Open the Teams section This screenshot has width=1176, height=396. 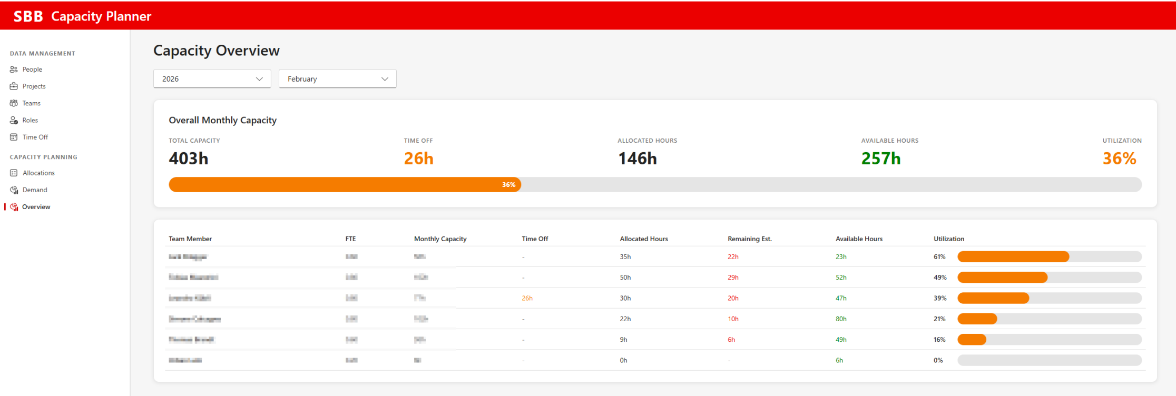pos(31,103)
